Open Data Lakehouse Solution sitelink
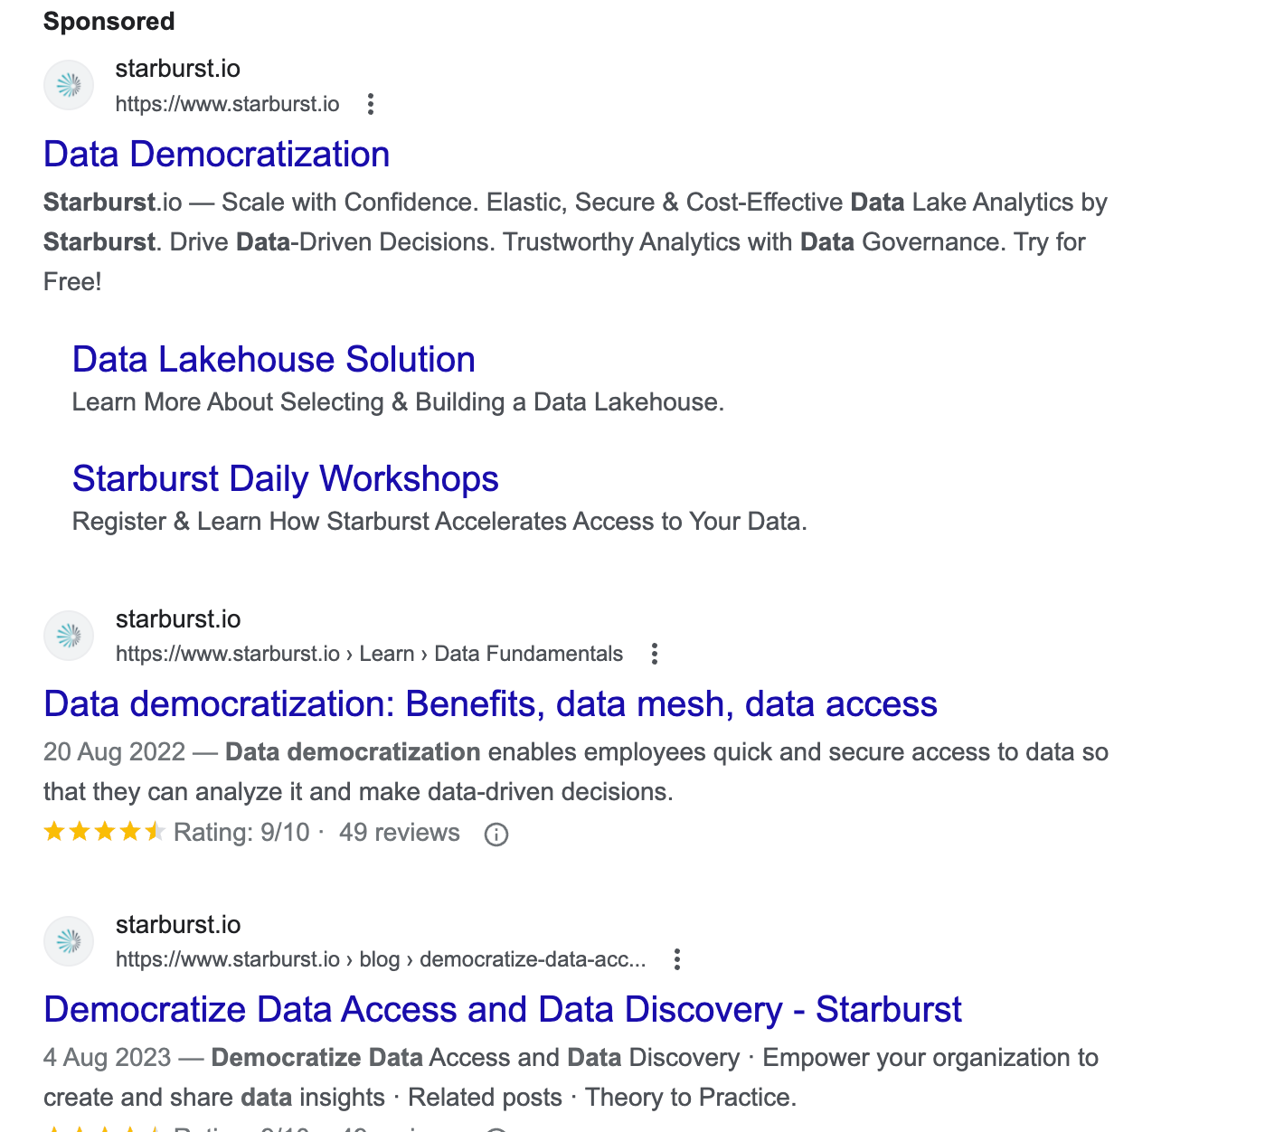Image resolution: width=1284 pixels, height=1132 pixels. tap(273, 360)
